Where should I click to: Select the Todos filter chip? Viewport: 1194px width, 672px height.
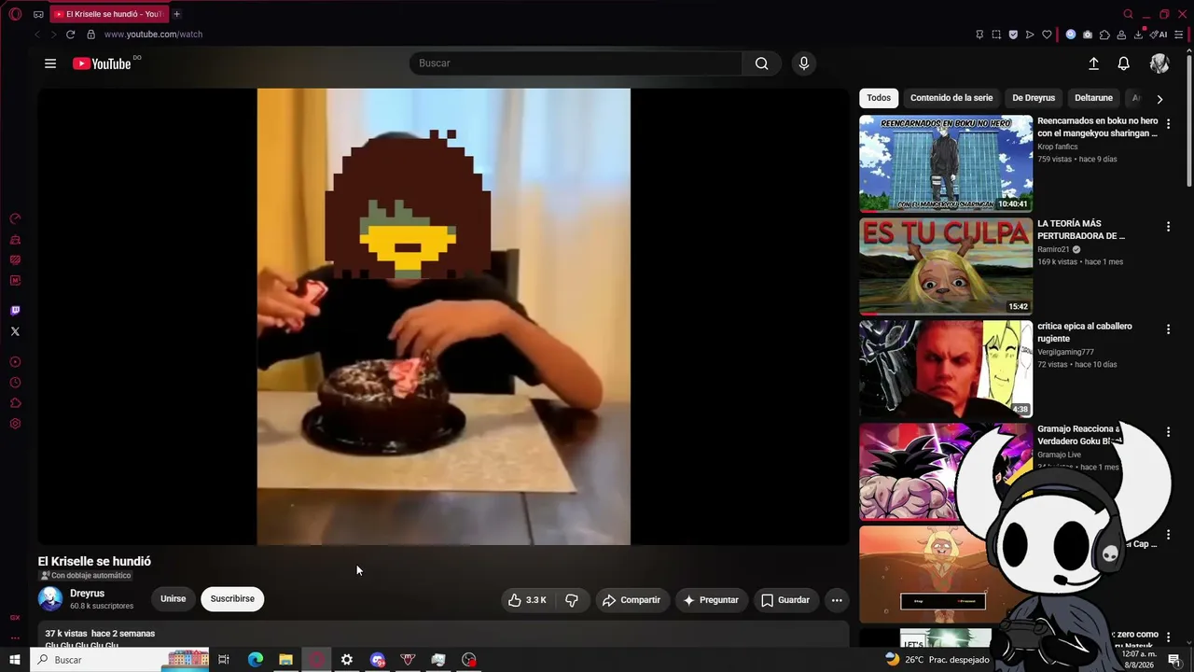(x=879, y=98)
